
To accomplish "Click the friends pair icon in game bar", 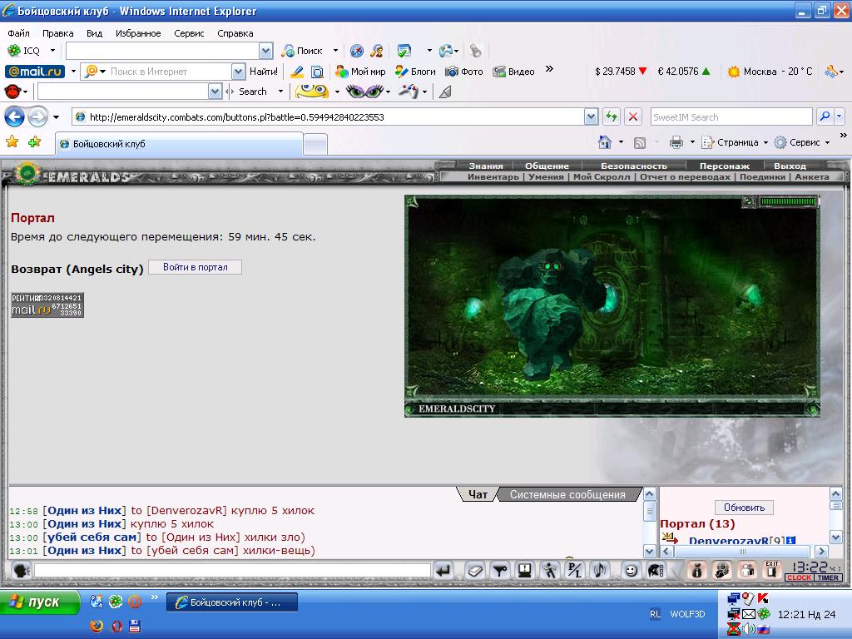I will [x=748, y=571].
